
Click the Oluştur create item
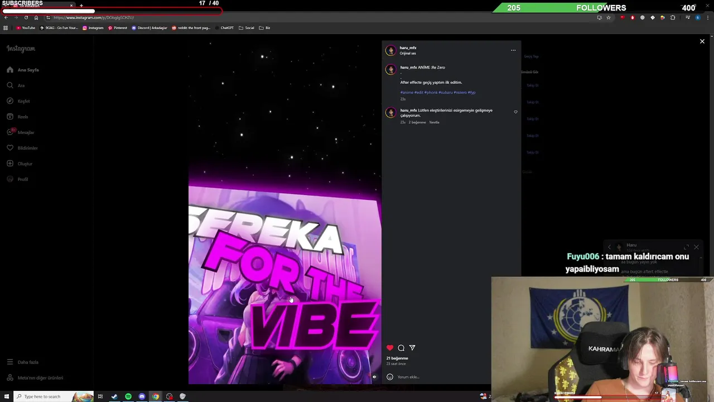click(x=20, y=164)
